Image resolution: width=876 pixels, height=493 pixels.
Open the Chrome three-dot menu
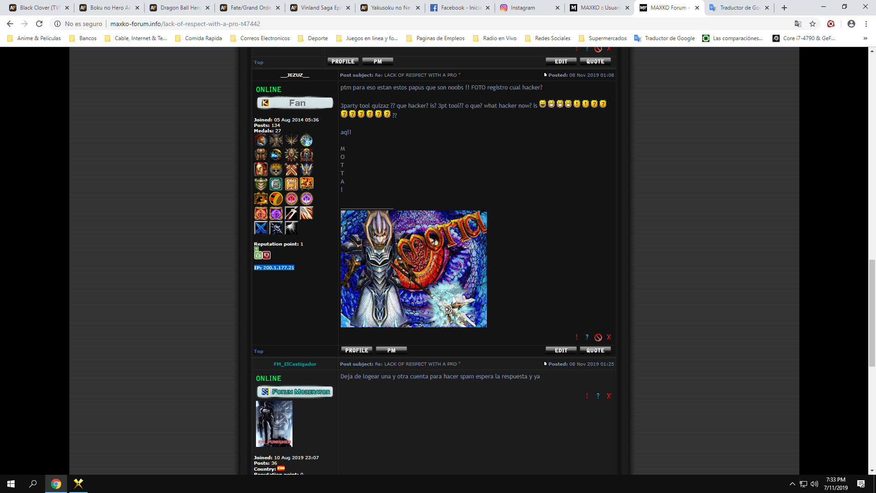pos(866,24)
